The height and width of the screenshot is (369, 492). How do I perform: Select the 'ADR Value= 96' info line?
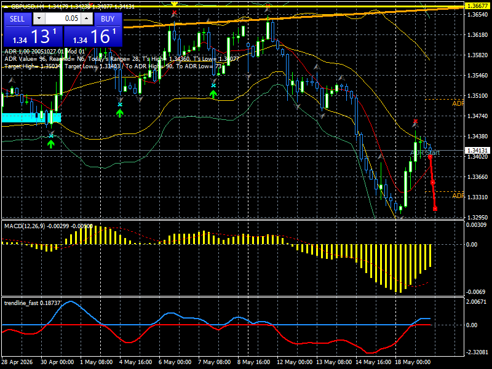pyautogui.click(x=121, y=58)
